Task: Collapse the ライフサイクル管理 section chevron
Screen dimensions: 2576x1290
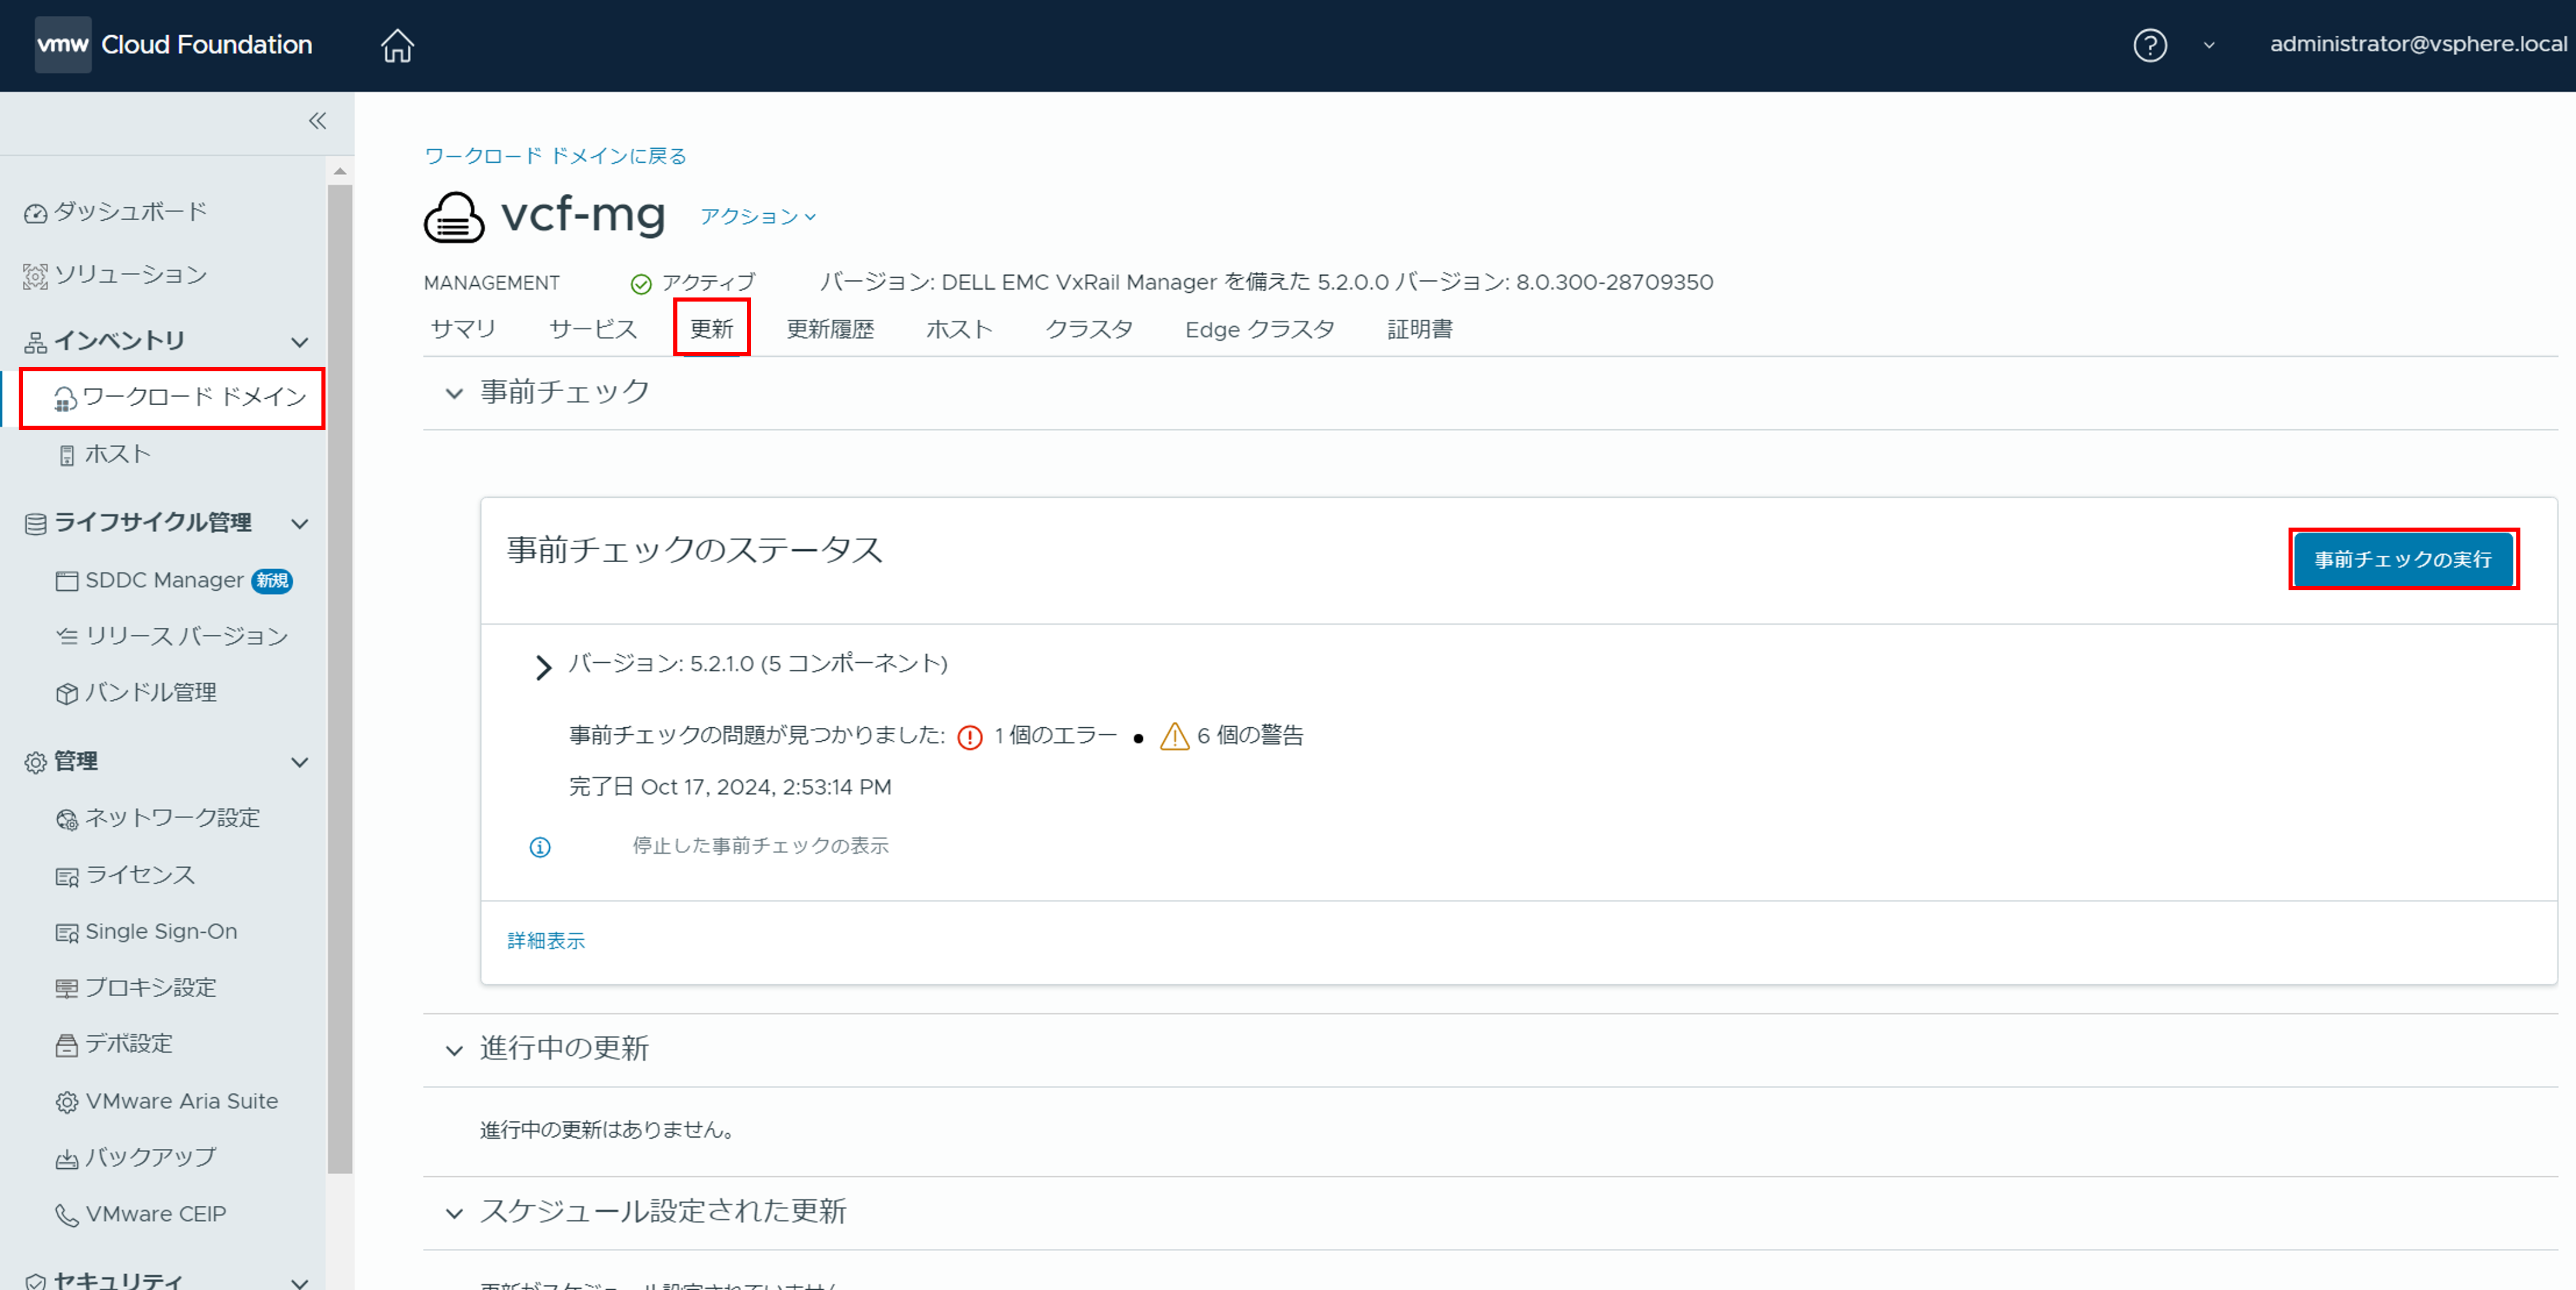Action: coord(299,523)
